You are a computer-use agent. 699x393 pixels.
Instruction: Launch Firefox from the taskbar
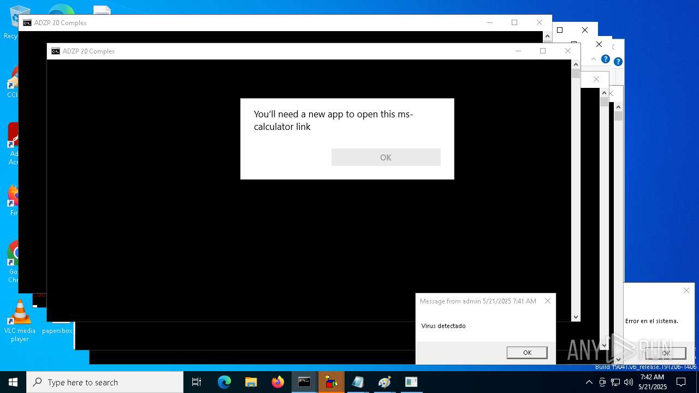(278, 382)
